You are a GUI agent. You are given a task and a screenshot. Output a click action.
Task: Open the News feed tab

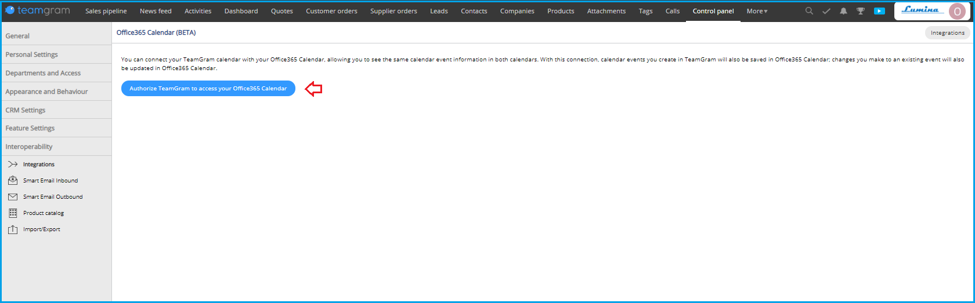coord(156,11)
